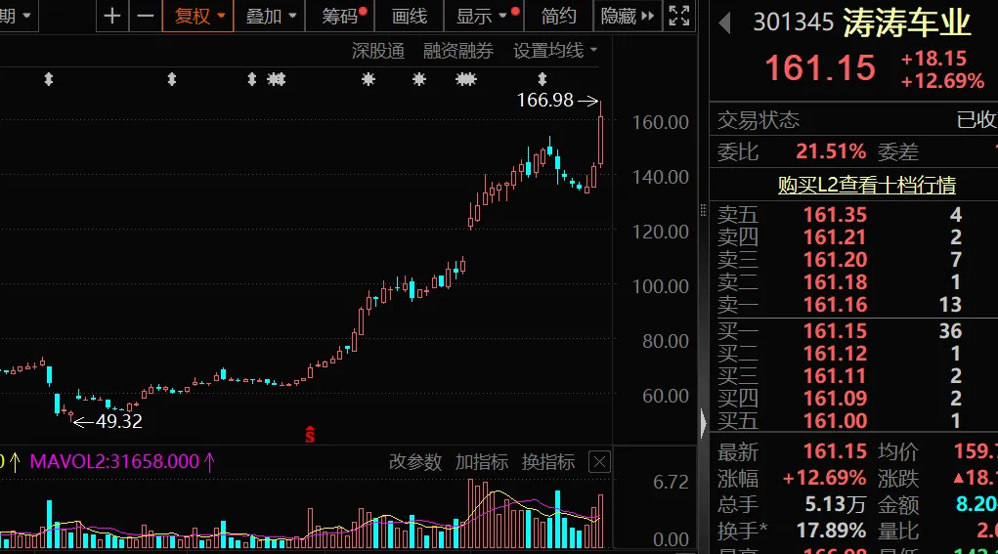The image size is (998, 554).
Task: Open the 复权 dropdown menu
Action: 199,16
